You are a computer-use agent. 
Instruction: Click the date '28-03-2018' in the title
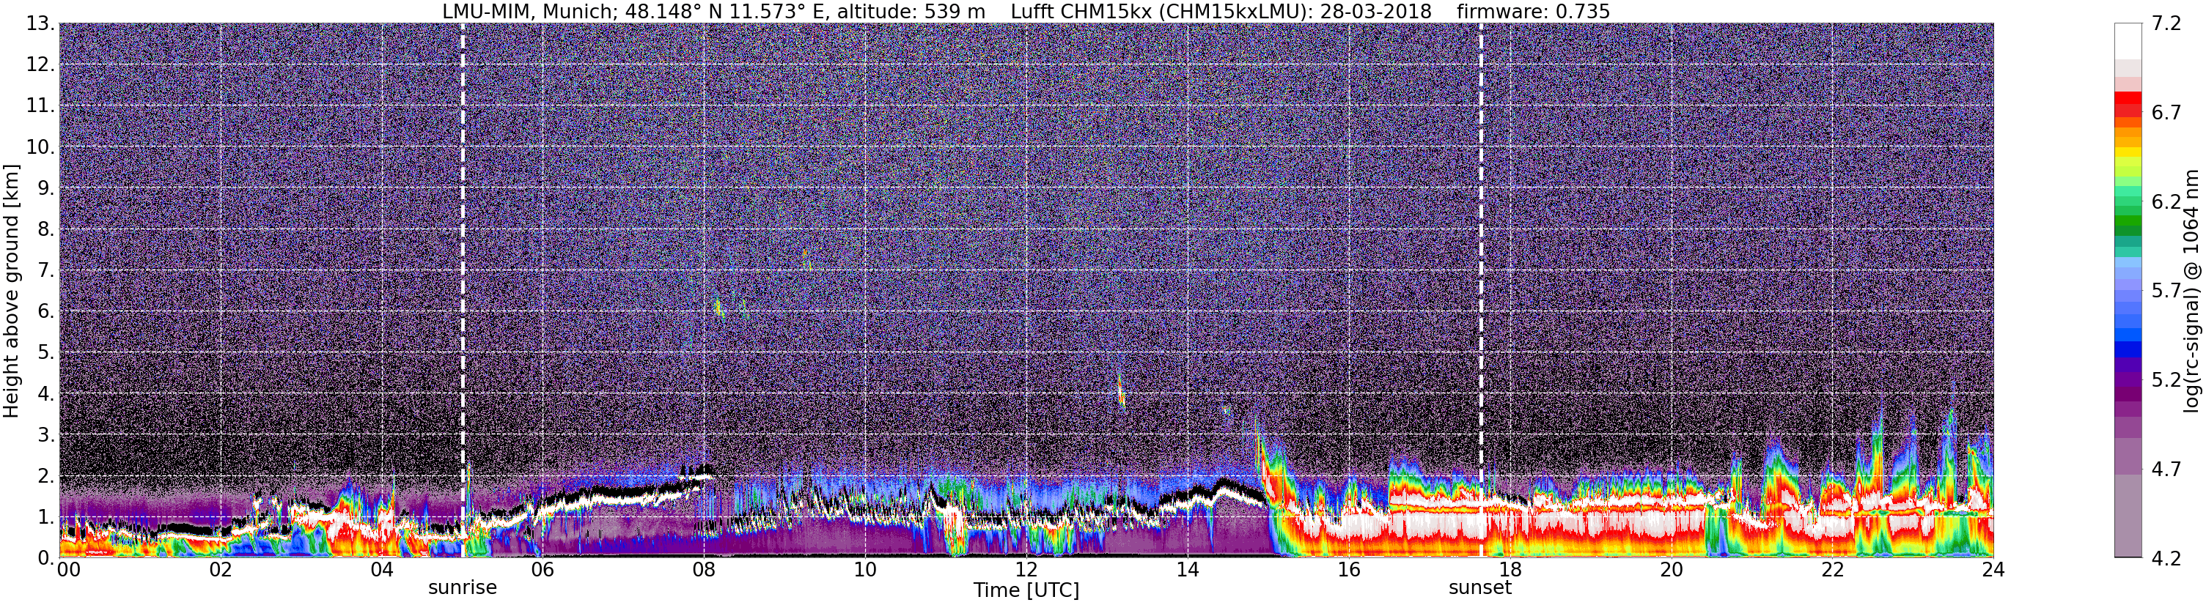click(1376, 12)
